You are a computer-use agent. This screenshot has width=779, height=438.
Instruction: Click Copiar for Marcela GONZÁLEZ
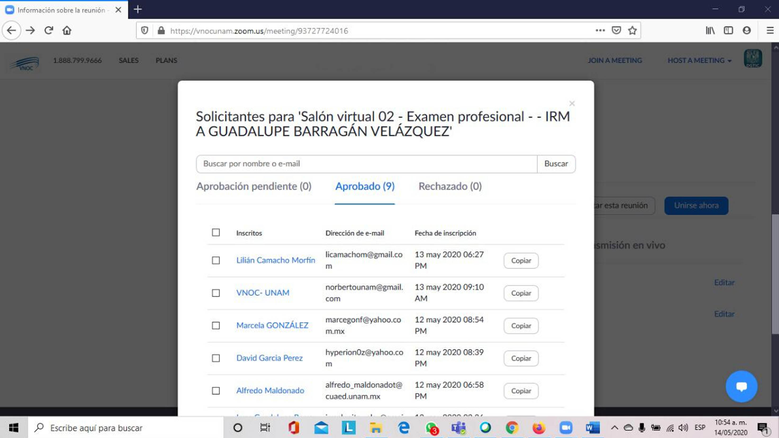pos(521,326)
